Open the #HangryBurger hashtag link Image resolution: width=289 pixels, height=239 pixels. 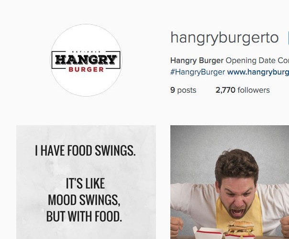coord(198,72)
